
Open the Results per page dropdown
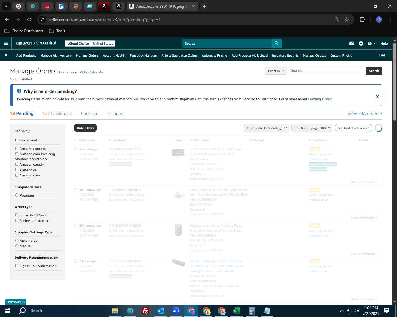click(312, 128)
